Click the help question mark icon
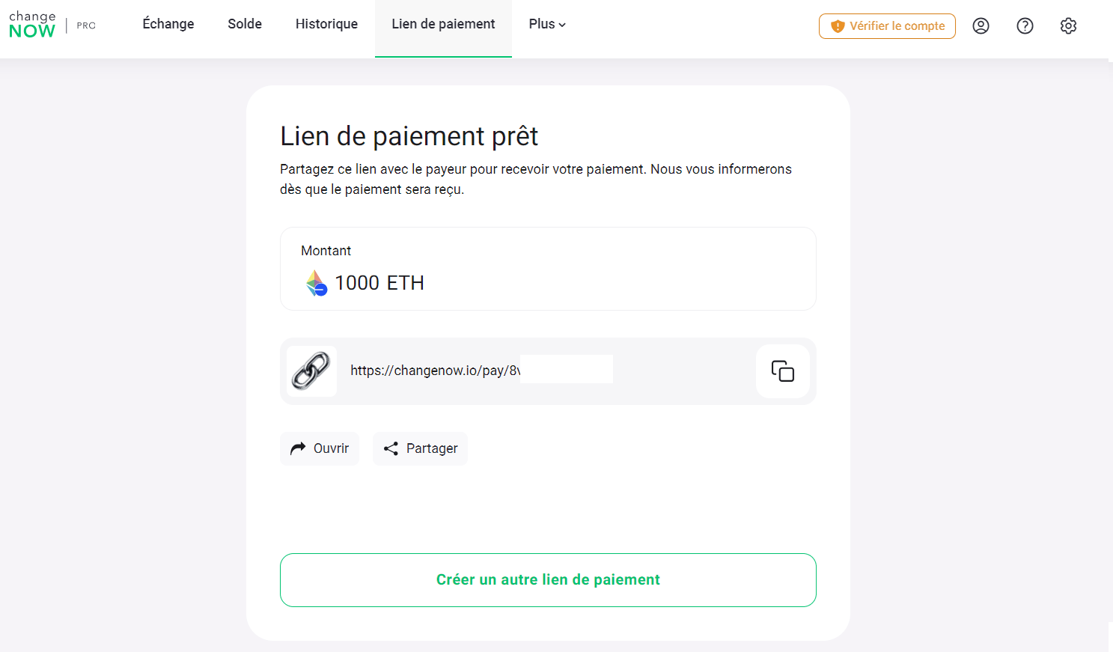The width and height of the screenshot is (1113, 652). tap(1025, 25)
